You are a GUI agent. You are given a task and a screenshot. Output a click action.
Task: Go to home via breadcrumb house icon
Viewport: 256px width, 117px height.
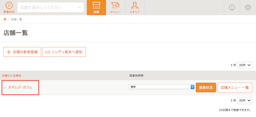5,19
